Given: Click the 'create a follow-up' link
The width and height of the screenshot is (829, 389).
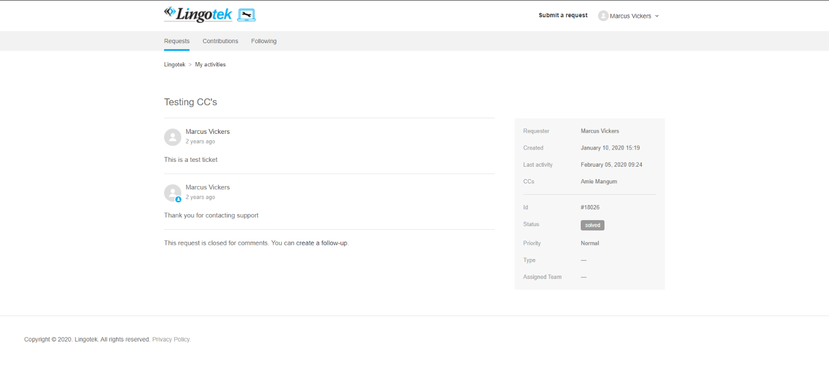Looking at the screenshot, I should 322,243.
